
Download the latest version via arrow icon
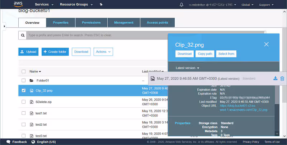click(x=275, y=78)
